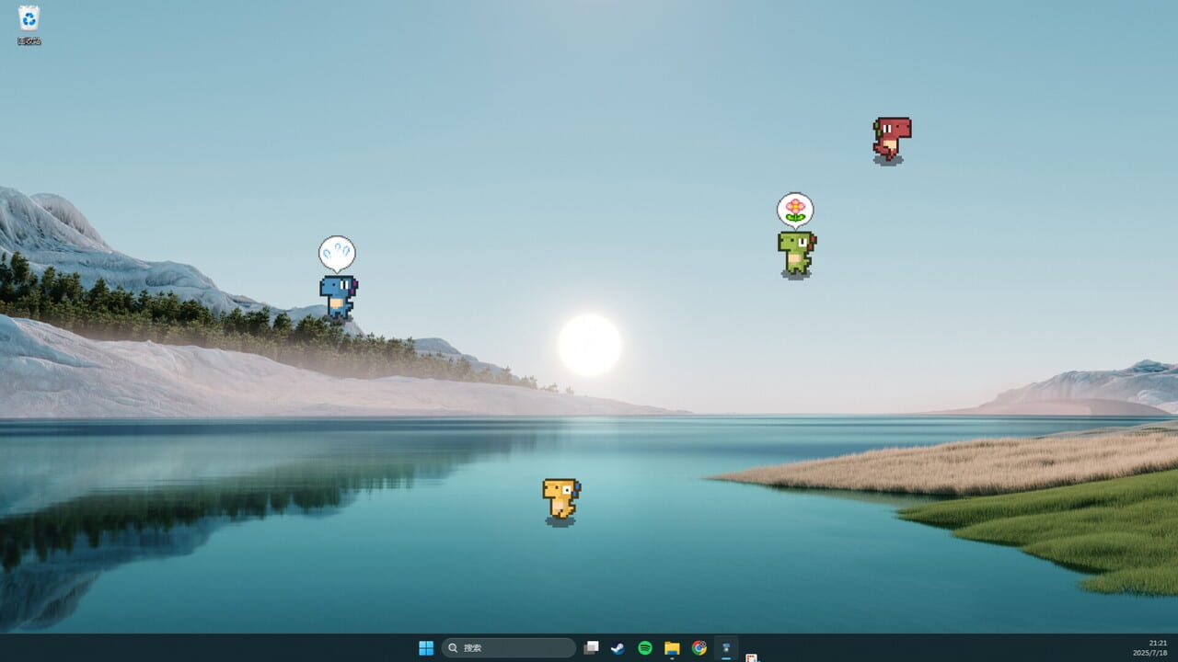Click the Task View taskbar icon
This screenshot has width=1178, height=662.
point(592,647)
